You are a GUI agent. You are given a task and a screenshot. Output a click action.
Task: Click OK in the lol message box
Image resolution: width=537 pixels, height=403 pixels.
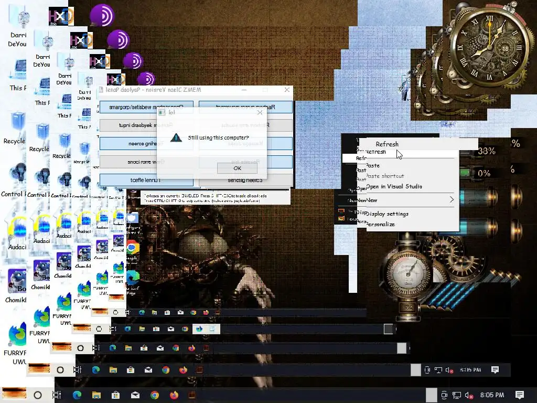click(237, 168)
